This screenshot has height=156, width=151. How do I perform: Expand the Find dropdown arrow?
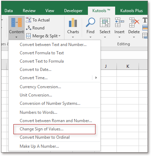coord(91,37)
